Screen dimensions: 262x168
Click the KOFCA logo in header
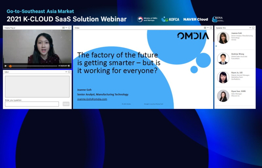click(x=170, y=19)
